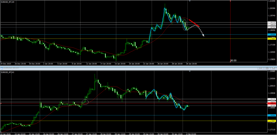
Task: Restore the EURUSD_MT,H1 chart window
Action: 266,68
